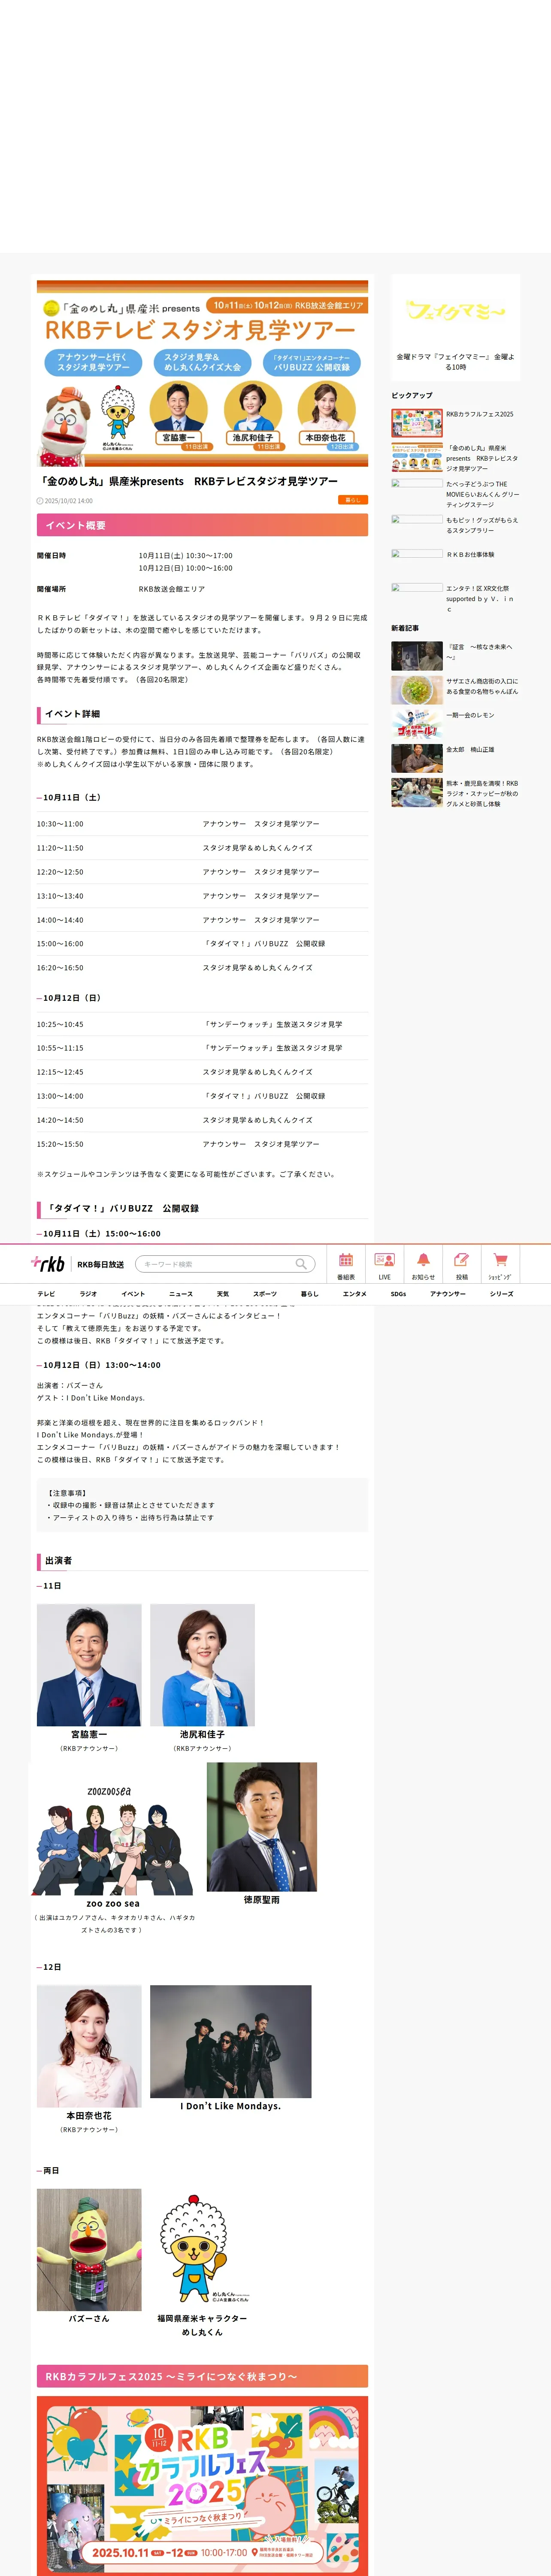Open the ラジオ navigation menu item
Image resolution: width=551 pixels, height=2576 pixels.
pyautogui.click(x=88, y=1294)
